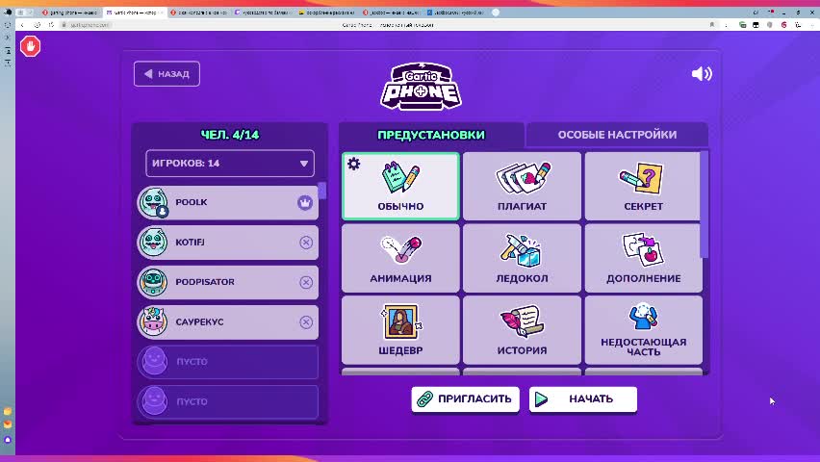Click САУРЕКУС's unicorn avatar
This screenshot has height=462, width=820.
pos(153,321)
